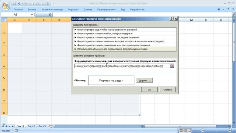The height and width of the screenshot is (133, 236).
Task: Click the zoom out minus button
Action: tap(202, 130)
